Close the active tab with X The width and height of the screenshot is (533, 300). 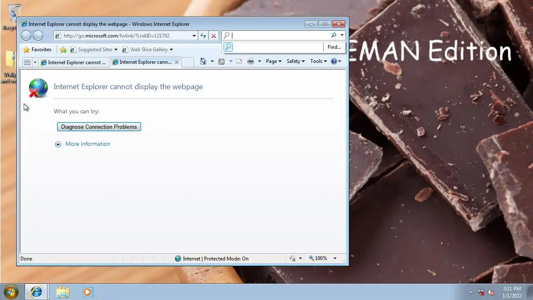(x=177, y=62)
